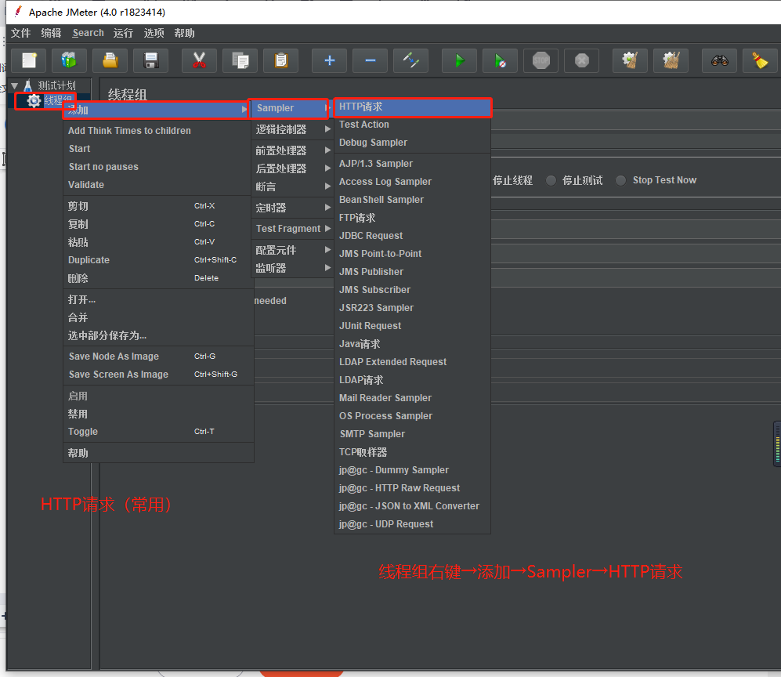Open the 选项 menu

tap(154, 33)
